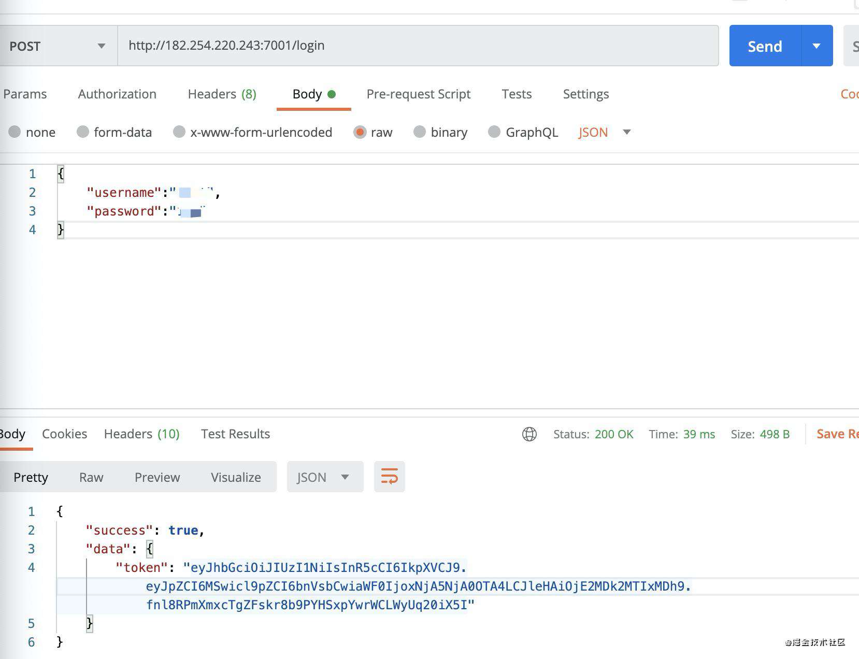Click the "data" key in response

tap(108, 549)
